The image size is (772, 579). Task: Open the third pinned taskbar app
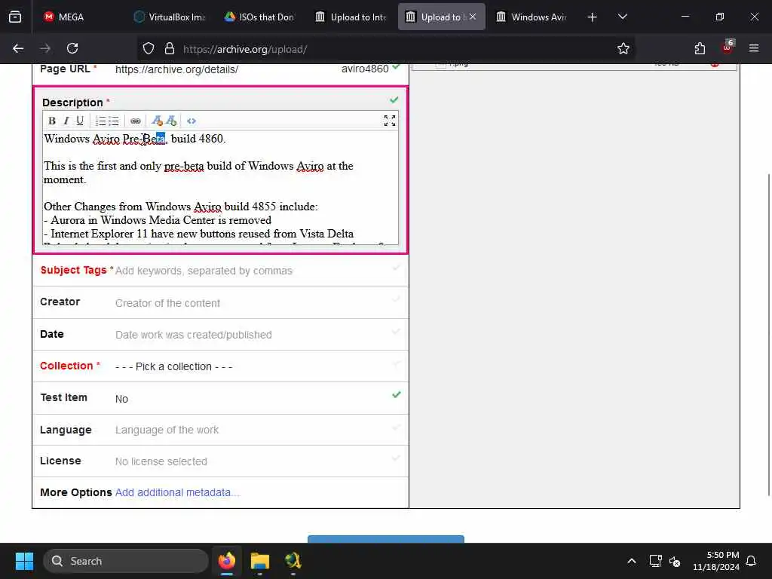click(x=293, y=561)
